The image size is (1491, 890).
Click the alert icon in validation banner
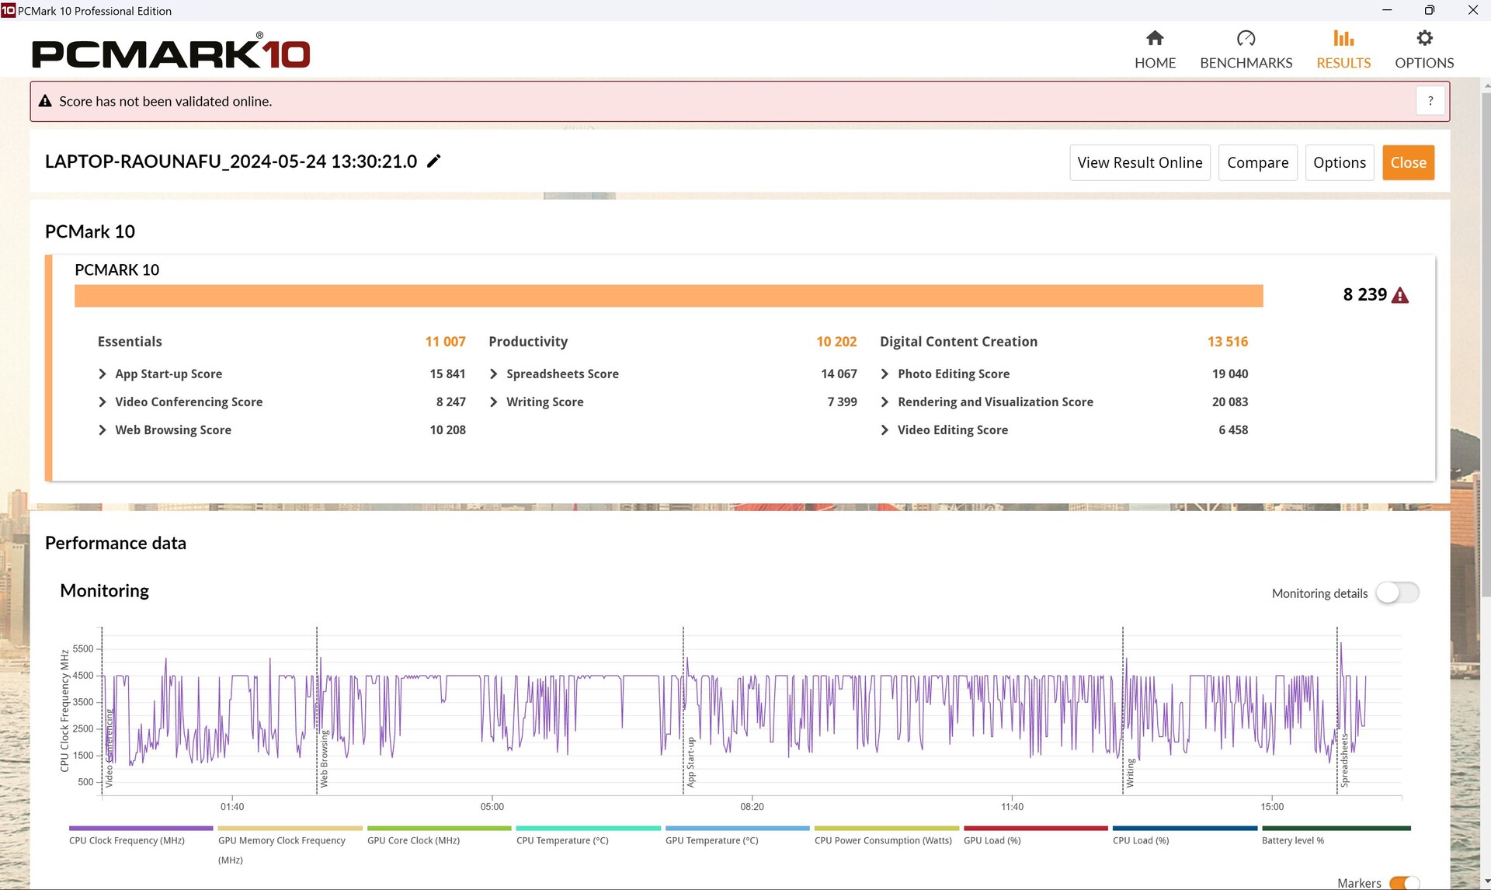point(45,101)
